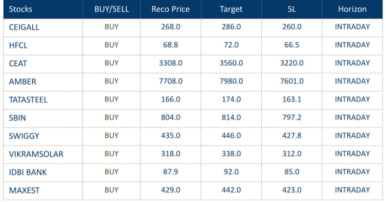This screenshot has height=202, width=386.
Task: Click the INTRADAY cell in MAXEST row
Action: click(x=352, y=190)
